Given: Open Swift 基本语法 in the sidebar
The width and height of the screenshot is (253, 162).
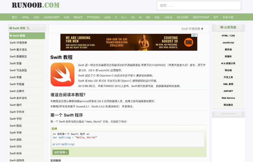Looking at the screenshot, I should tap(18, 49).
